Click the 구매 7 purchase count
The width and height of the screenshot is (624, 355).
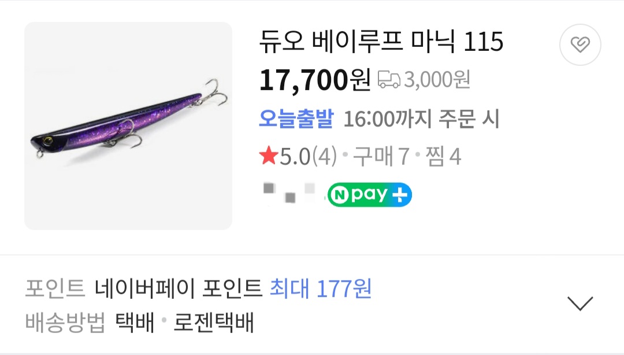coord(381,156)
